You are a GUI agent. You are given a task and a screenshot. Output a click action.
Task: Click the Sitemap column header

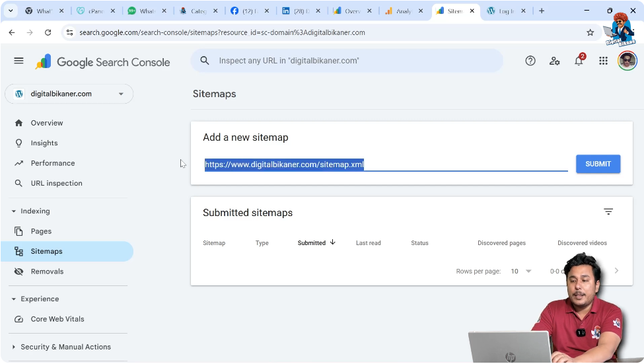point(214,243)
